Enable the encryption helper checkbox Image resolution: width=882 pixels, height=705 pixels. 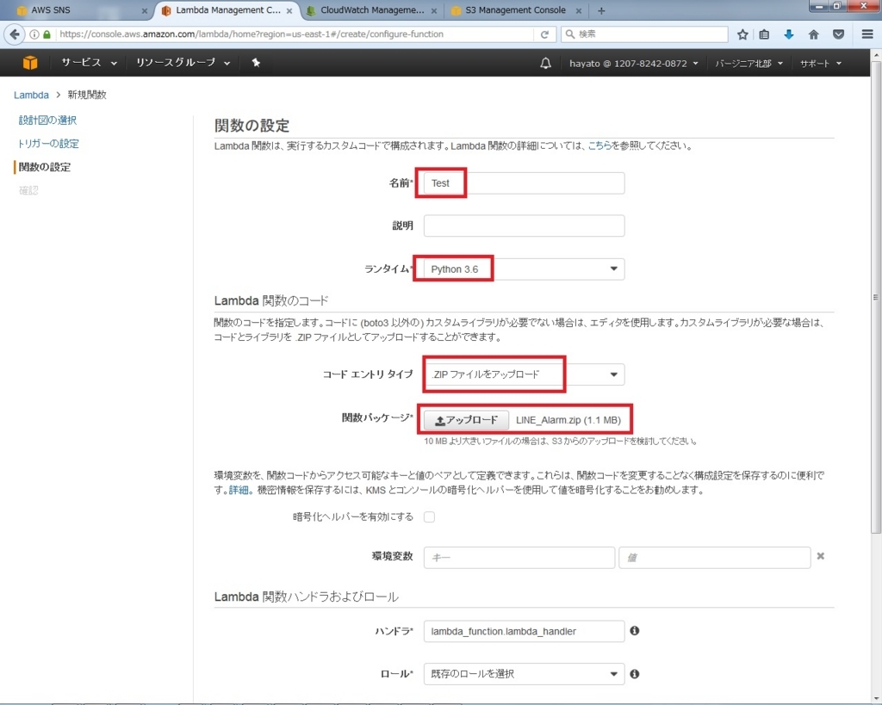(429, 517)
